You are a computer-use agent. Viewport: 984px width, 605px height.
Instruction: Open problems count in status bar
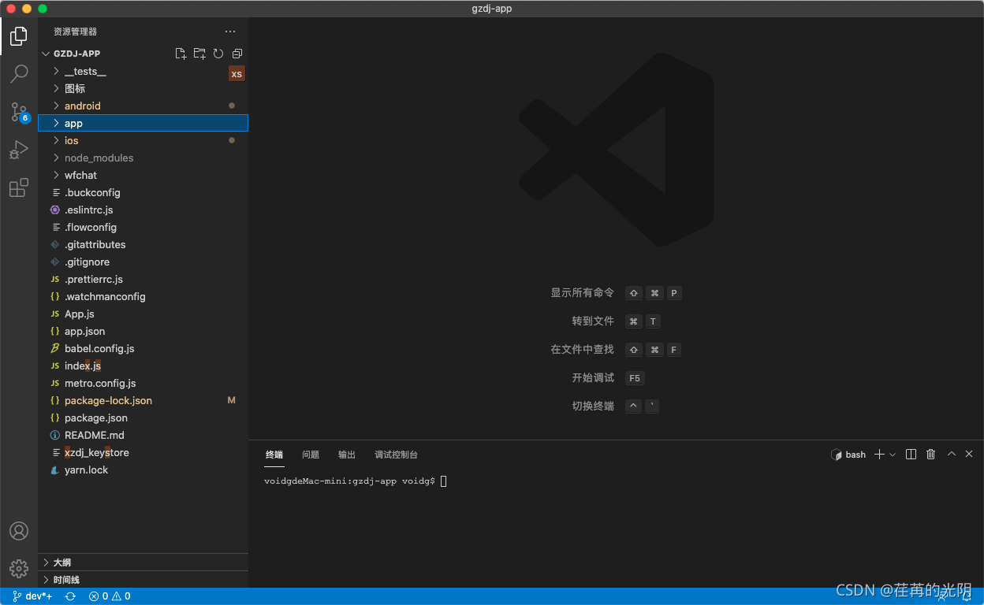pos(110,596)
